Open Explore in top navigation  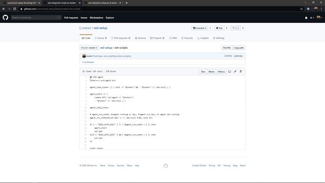tap(110, 18)
